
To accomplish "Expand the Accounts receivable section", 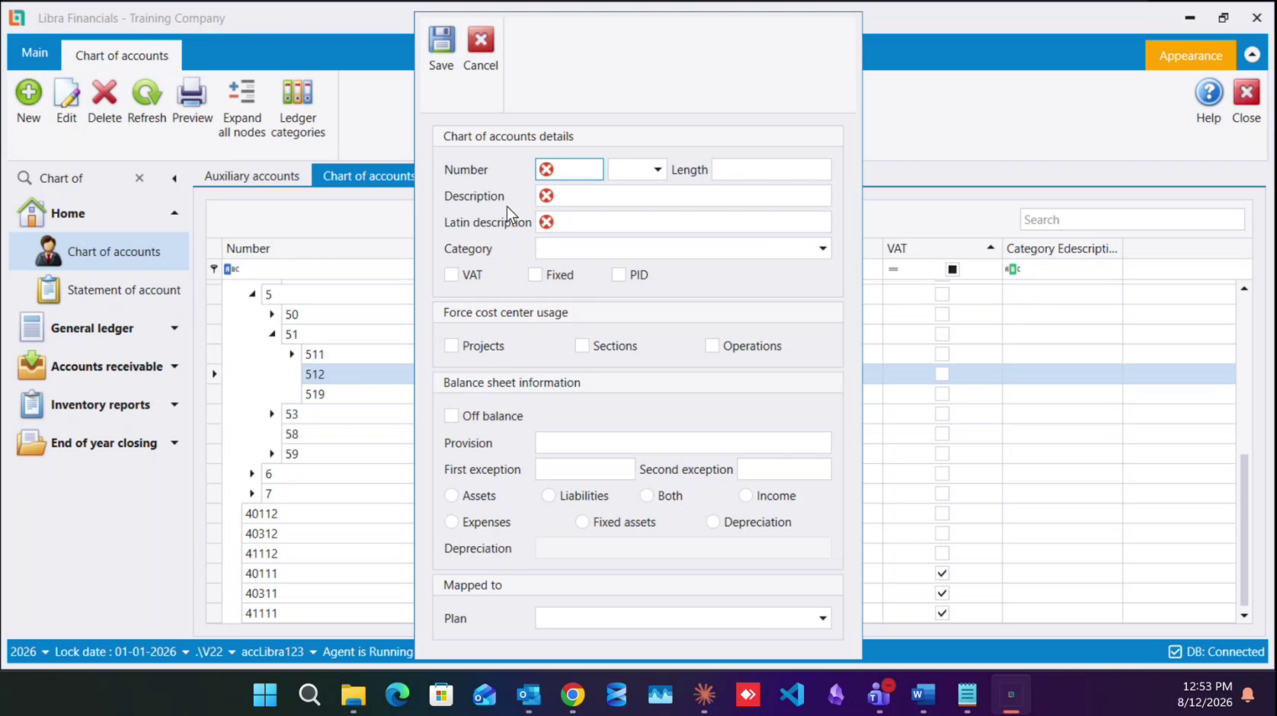I will tap(174, 366).
